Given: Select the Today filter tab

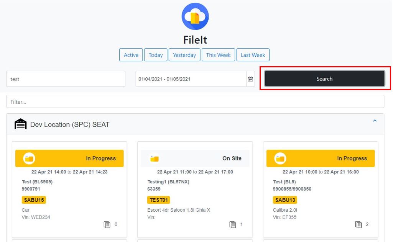Looking at the screenshot, I should [156, 55].
